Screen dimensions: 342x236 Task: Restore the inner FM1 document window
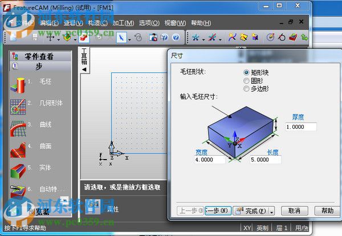coord(291,22)
